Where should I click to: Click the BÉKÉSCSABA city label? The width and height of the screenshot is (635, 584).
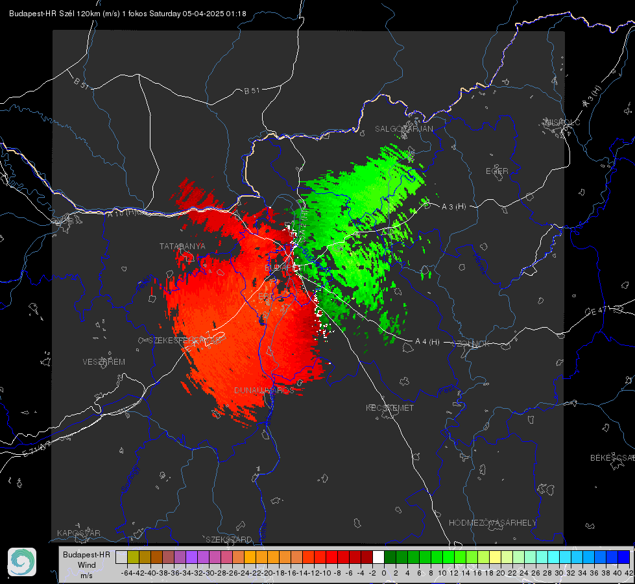(x=612, y=458)
